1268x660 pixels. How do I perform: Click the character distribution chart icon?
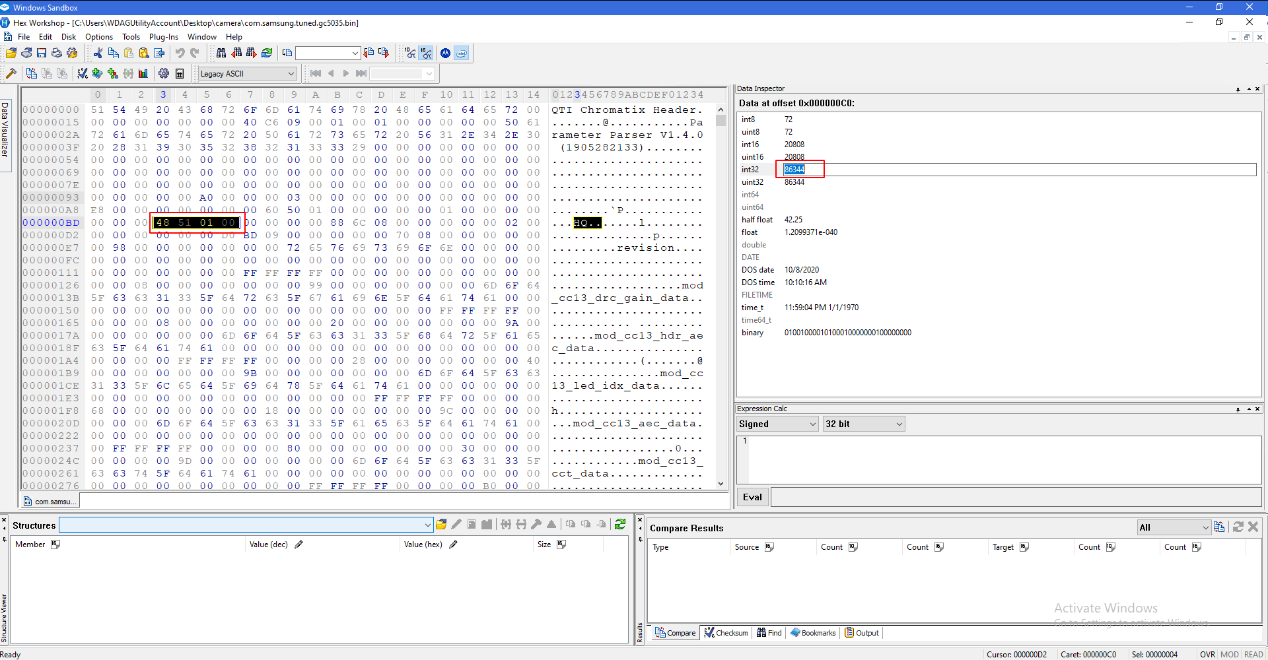[143, 73]
